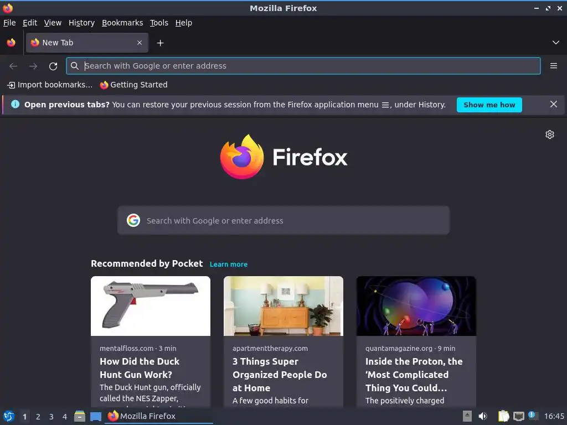Open the Bookmarks menu
567x425 pixels.
(x=122, y=23)
